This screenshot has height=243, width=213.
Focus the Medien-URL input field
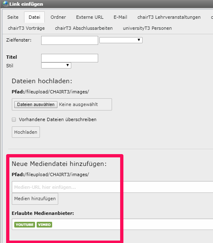pos(112,187)
